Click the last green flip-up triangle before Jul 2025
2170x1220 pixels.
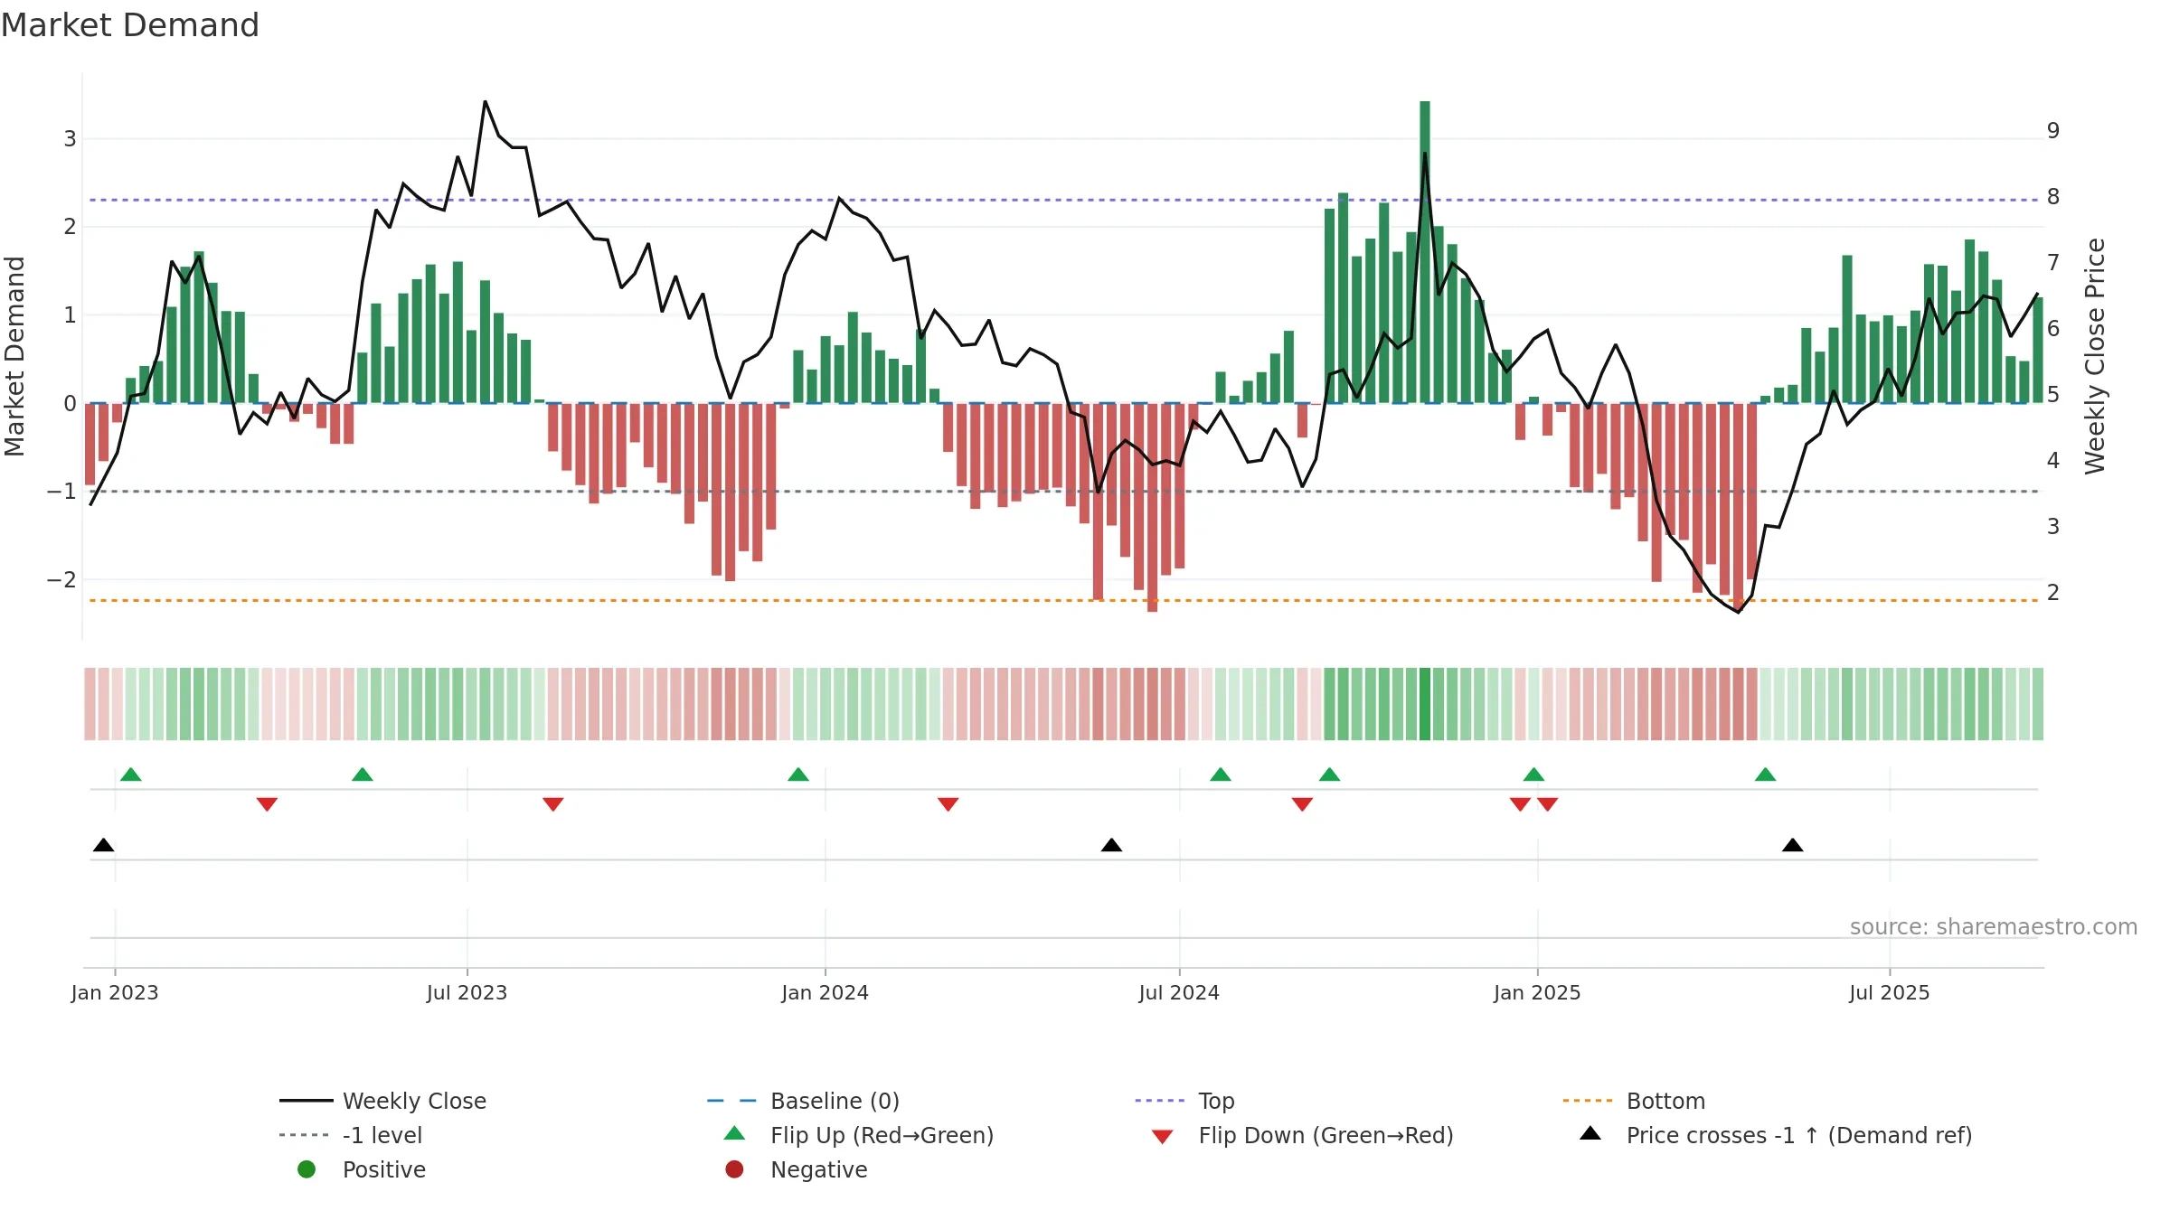coord(1766,774)
